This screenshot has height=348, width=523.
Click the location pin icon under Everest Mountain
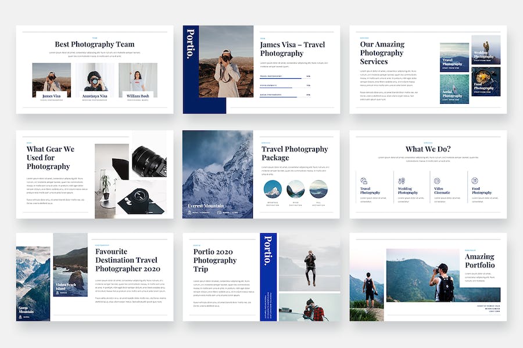[189, 212]
